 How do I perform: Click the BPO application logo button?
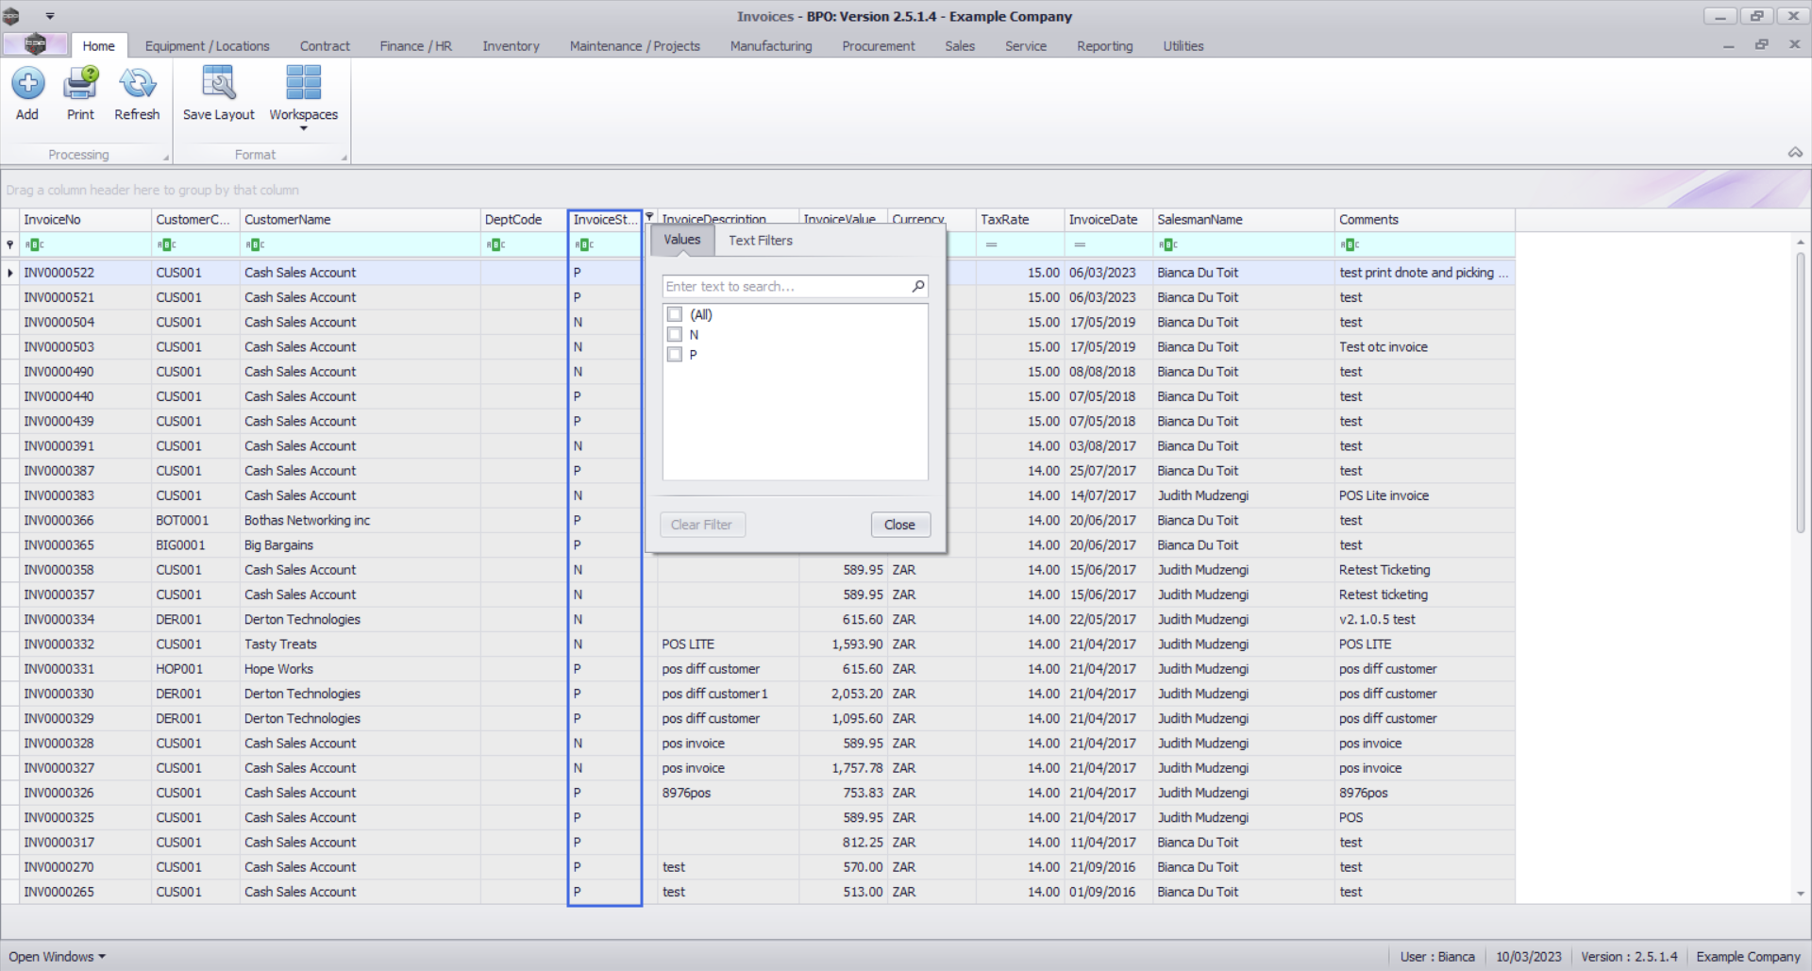coord(35,44)
